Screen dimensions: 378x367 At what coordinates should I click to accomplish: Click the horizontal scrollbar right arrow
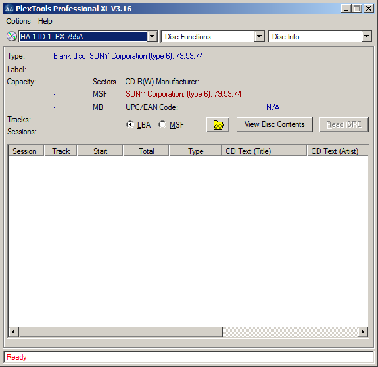(363, 332)
